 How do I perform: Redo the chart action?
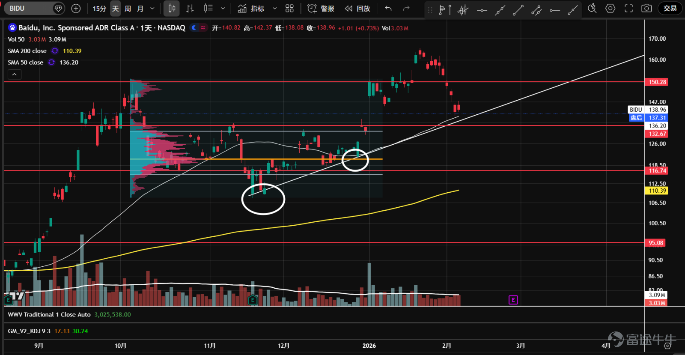point(406,8)
